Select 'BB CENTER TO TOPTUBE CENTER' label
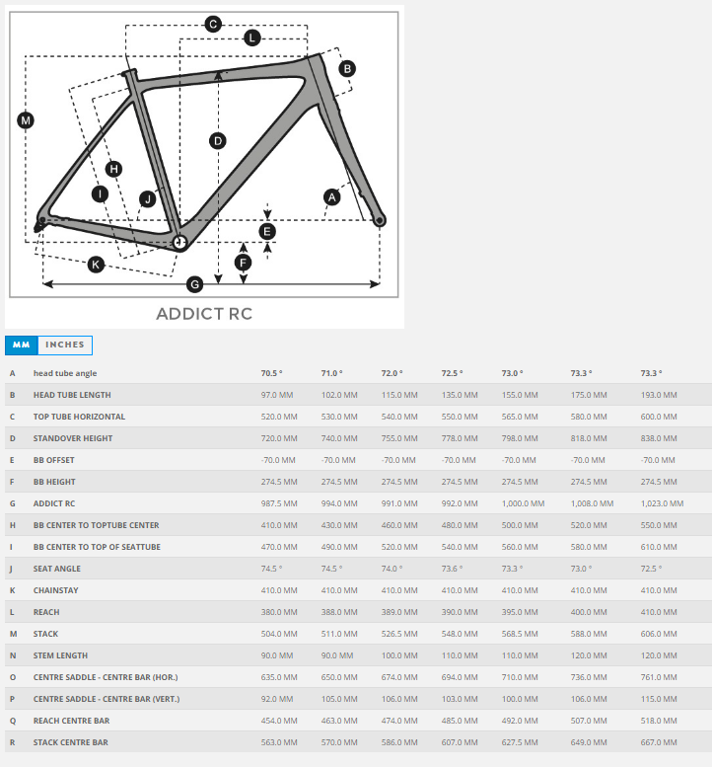 pyautogui.click(x=97, y=525)
